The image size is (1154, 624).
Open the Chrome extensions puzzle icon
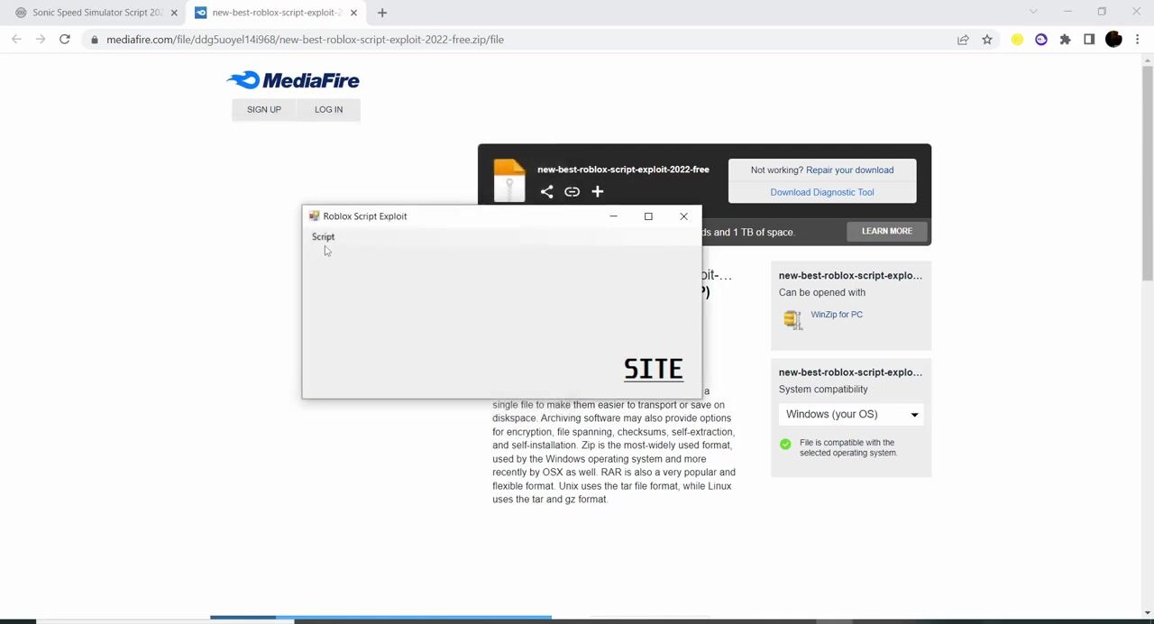1065,40
